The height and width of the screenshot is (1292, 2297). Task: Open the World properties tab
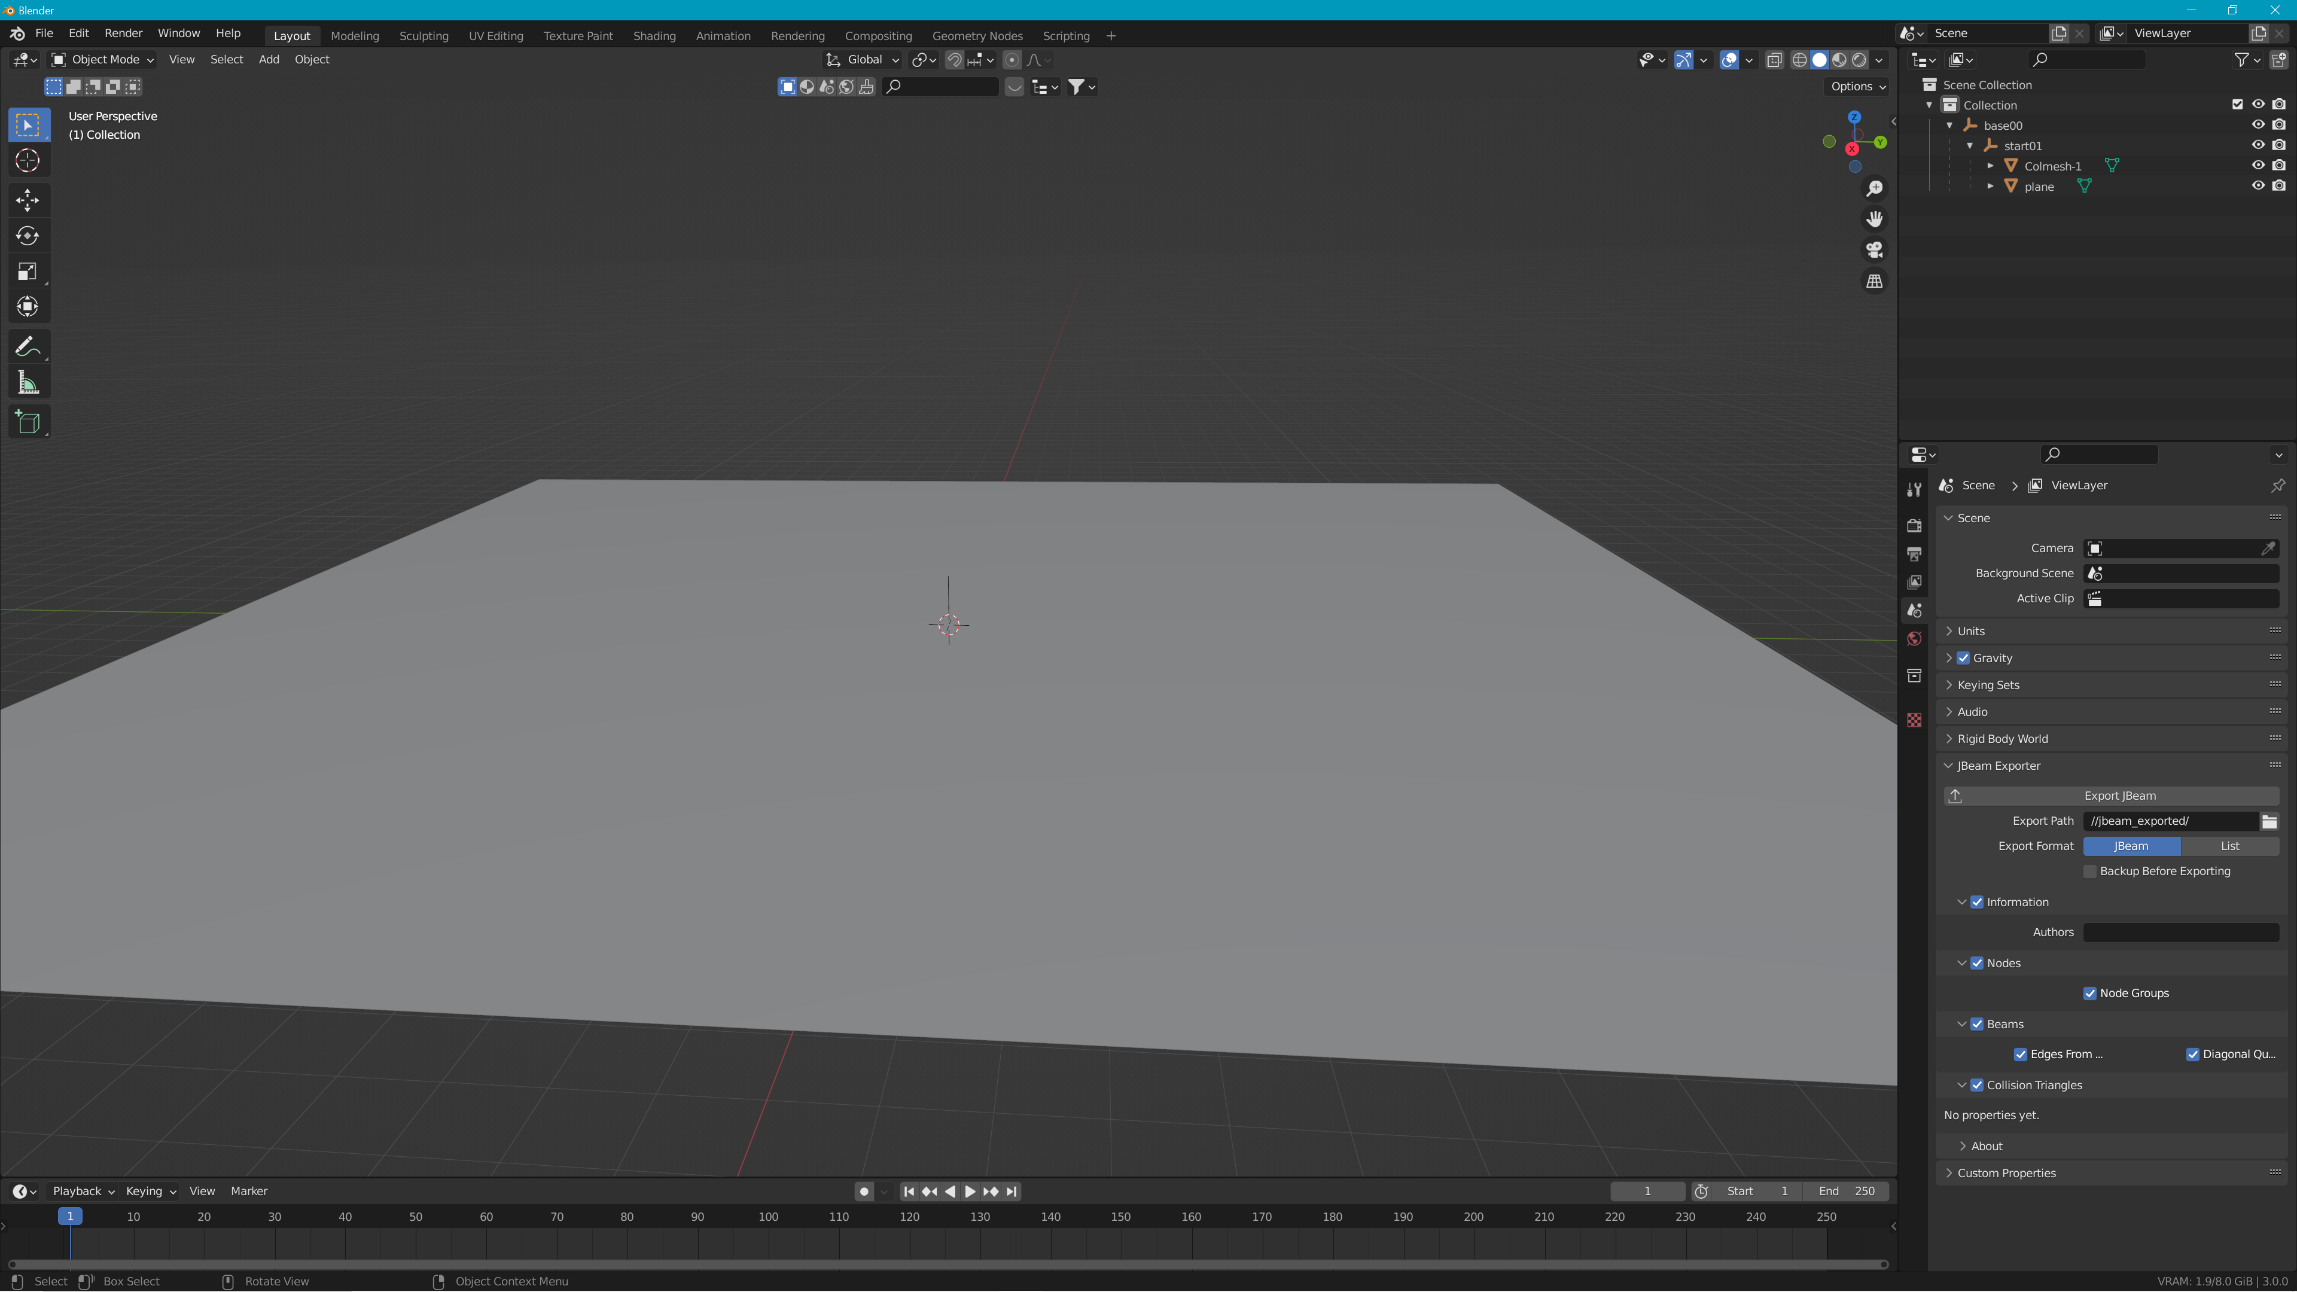point(1914,638)
